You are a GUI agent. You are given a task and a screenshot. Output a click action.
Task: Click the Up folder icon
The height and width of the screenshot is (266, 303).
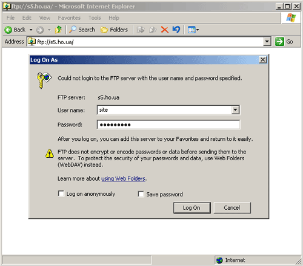[58, 30]
